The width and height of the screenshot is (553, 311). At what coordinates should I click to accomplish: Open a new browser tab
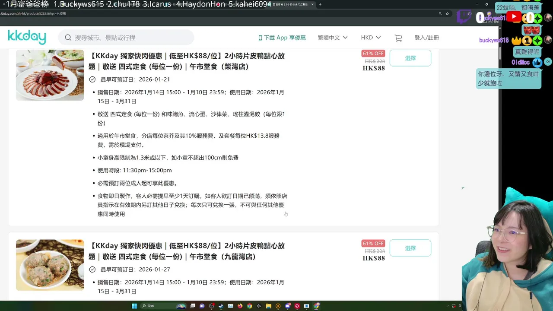pyautogui.click(x=320, y=4)
